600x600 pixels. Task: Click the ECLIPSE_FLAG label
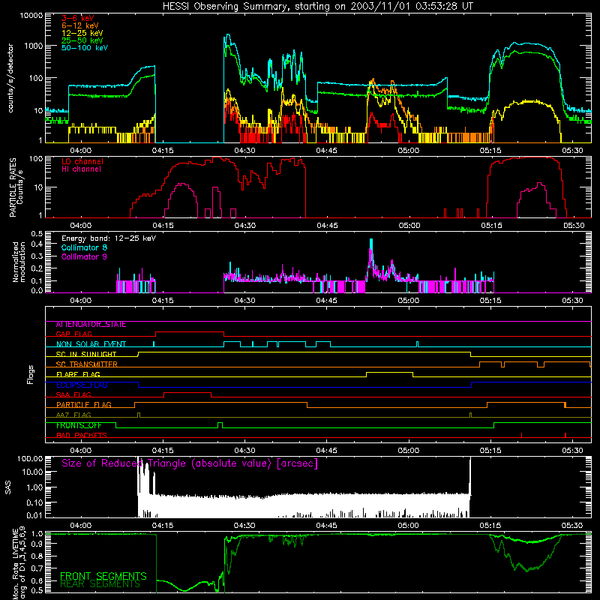pyautogui.click(x=82, y=385)
